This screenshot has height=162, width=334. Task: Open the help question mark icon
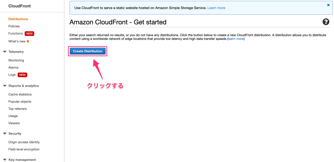coord(326,22)
